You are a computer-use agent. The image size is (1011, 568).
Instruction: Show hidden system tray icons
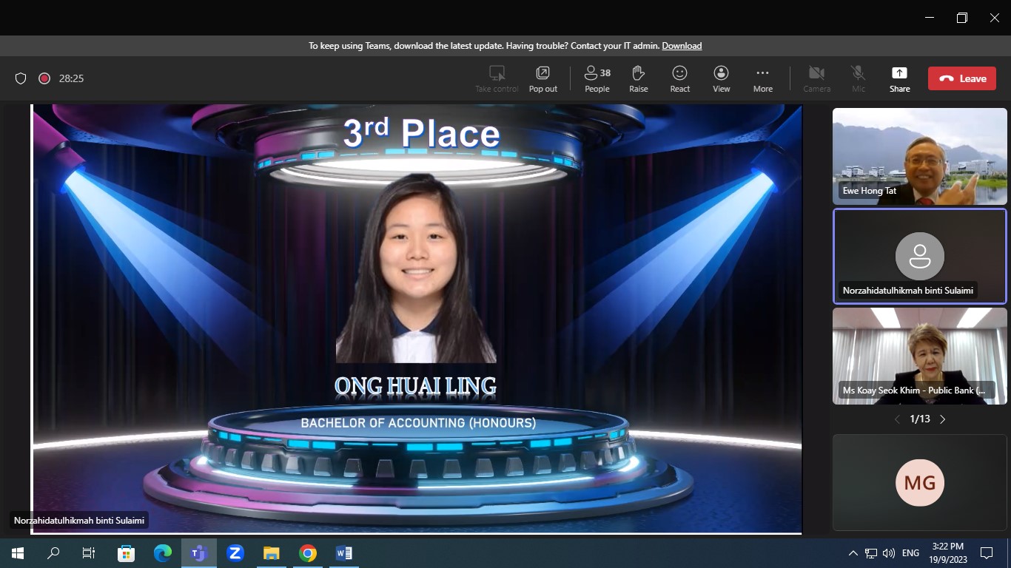[x=853, y=553]
